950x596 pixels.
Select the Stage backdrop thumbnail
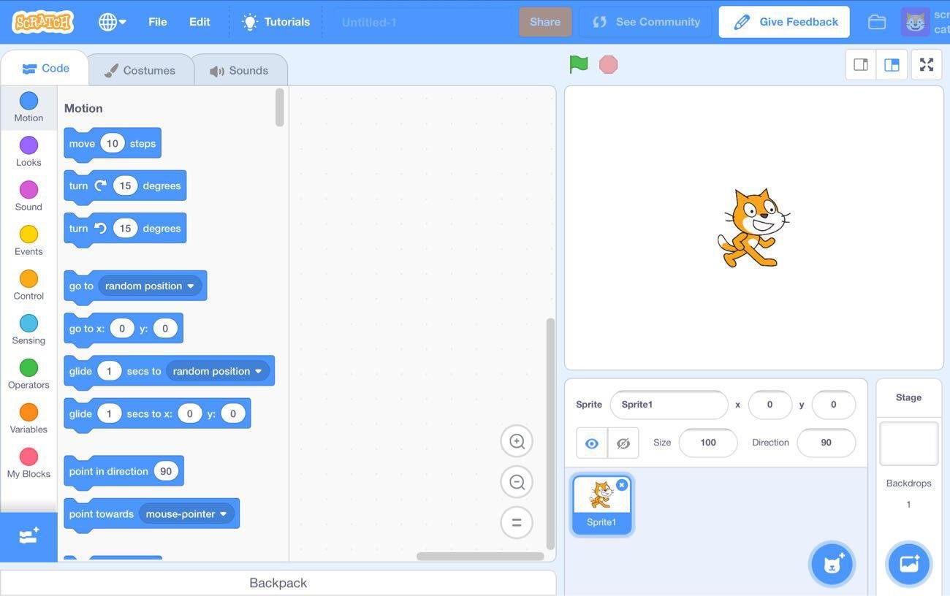[x=908, y=443]
